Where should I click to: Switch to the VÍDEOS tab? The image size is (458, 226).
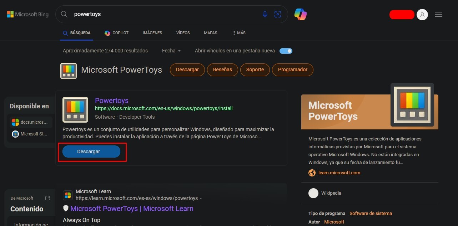(x=183, y=33)
